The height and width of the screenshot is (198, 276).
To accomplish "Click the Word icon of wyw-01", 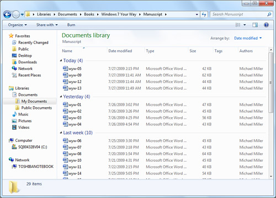I will [65, 105].
